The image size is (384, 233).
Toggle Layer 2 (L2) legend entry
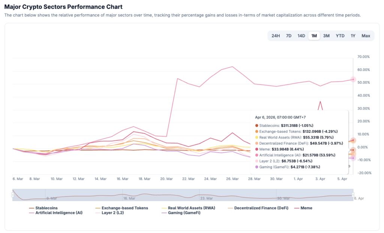click(113, 213)
